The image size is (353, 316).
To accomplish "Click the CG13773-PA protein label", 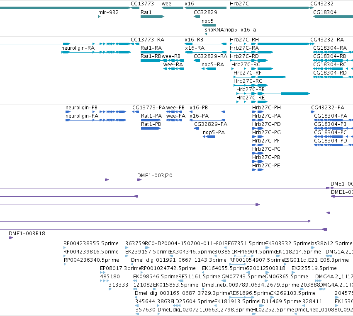I will click(149, 108).
